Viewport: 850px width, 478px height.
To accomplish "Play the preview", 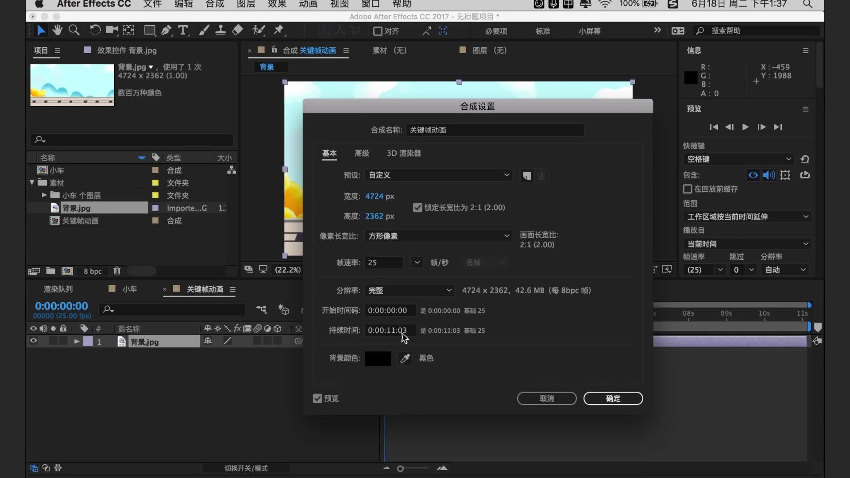I will pyautogui.click(x=746, y=127).
